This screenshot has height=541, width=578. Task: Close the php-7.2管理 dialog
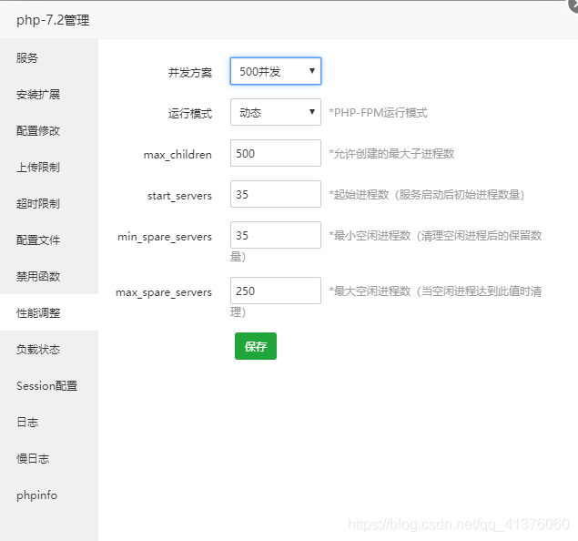tap(573, 5)
